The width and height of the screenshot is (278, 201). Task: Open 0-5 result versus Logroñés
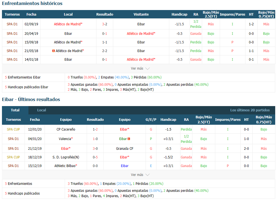click(x=95, y=157)
